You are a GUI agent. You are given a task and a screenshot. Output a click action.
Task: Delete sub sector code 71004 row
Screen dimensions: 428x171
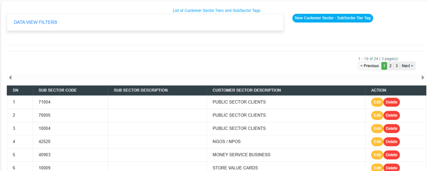pos(391,102)
